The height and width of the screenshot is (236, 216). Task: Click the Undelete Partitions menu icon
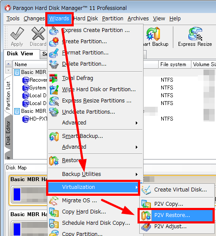pos(54,112)
